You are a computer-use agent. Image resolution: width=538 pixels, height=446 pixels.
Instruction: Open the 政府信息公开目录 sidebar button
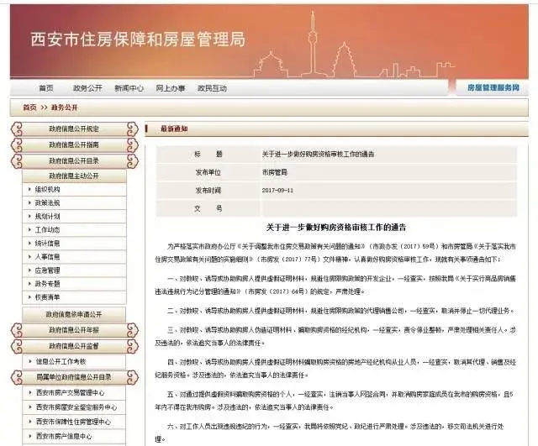pyautogui.click(x=74, y=160)
